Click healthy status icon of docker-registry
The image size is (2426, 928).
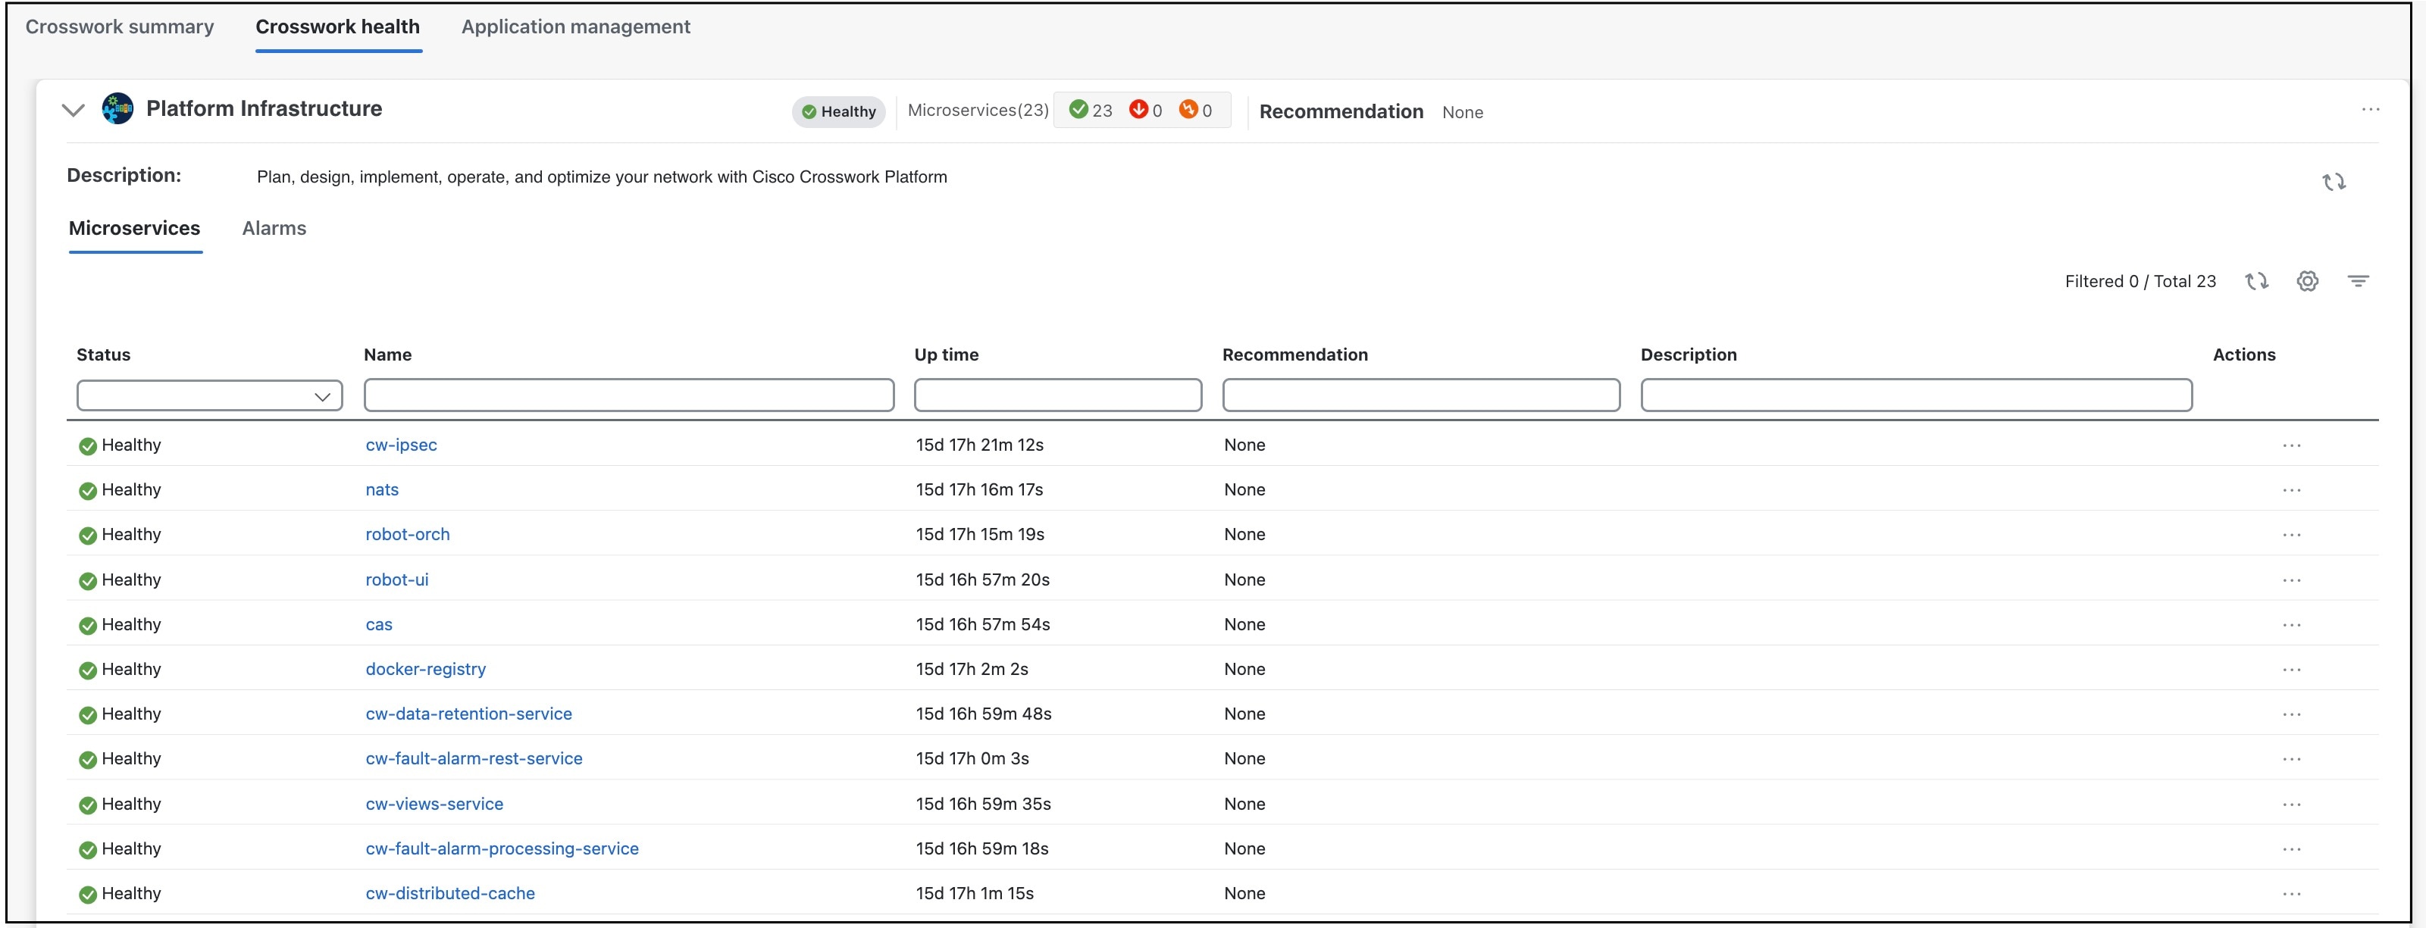(88, 670)
